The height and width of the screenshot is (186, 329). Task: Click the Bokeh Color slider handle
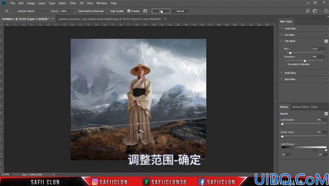[282, 136]
